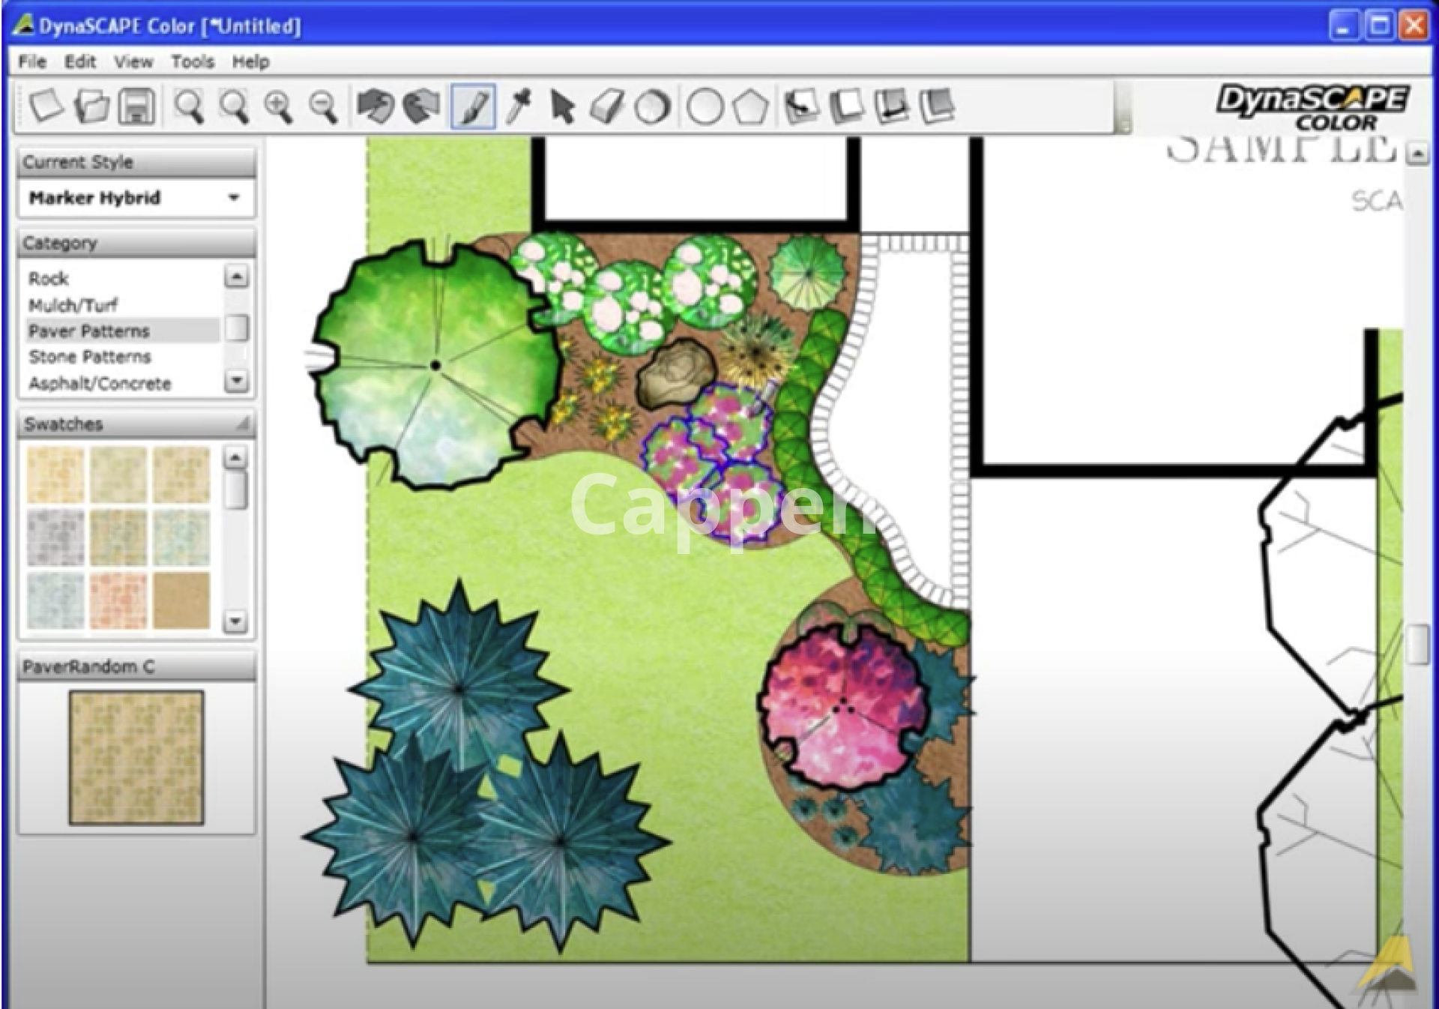
Task: Open the View menu
Action: [133, 61]
